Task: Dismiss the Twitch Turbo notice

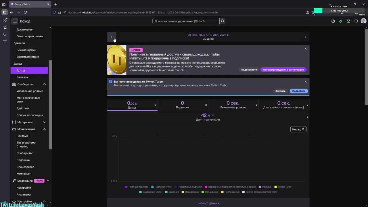Action: click(x=306, y=82)
